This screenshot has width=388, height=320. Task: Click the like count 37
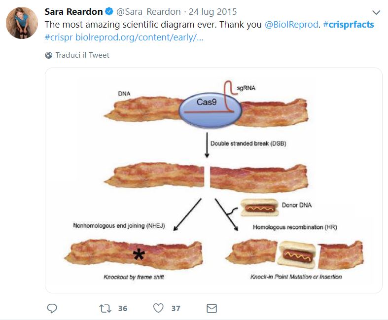click(176, 309)
